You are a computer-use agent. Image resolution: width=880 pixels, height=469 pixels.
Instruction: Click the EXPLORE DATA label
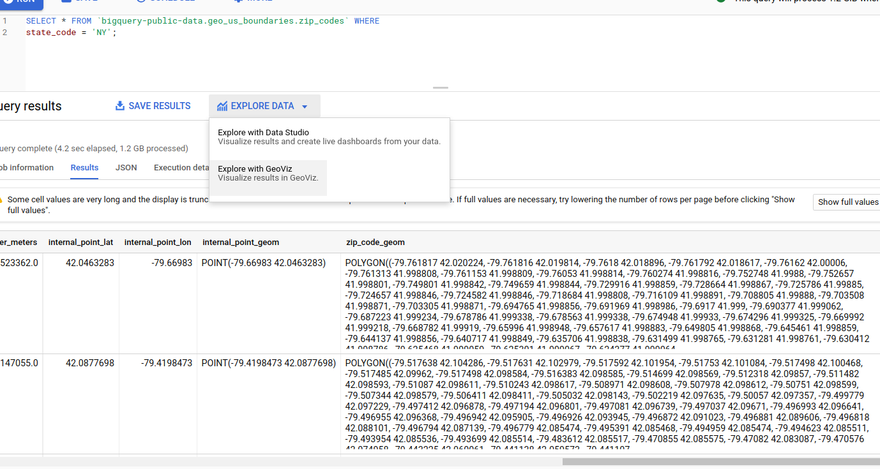(x=262, y=106)
